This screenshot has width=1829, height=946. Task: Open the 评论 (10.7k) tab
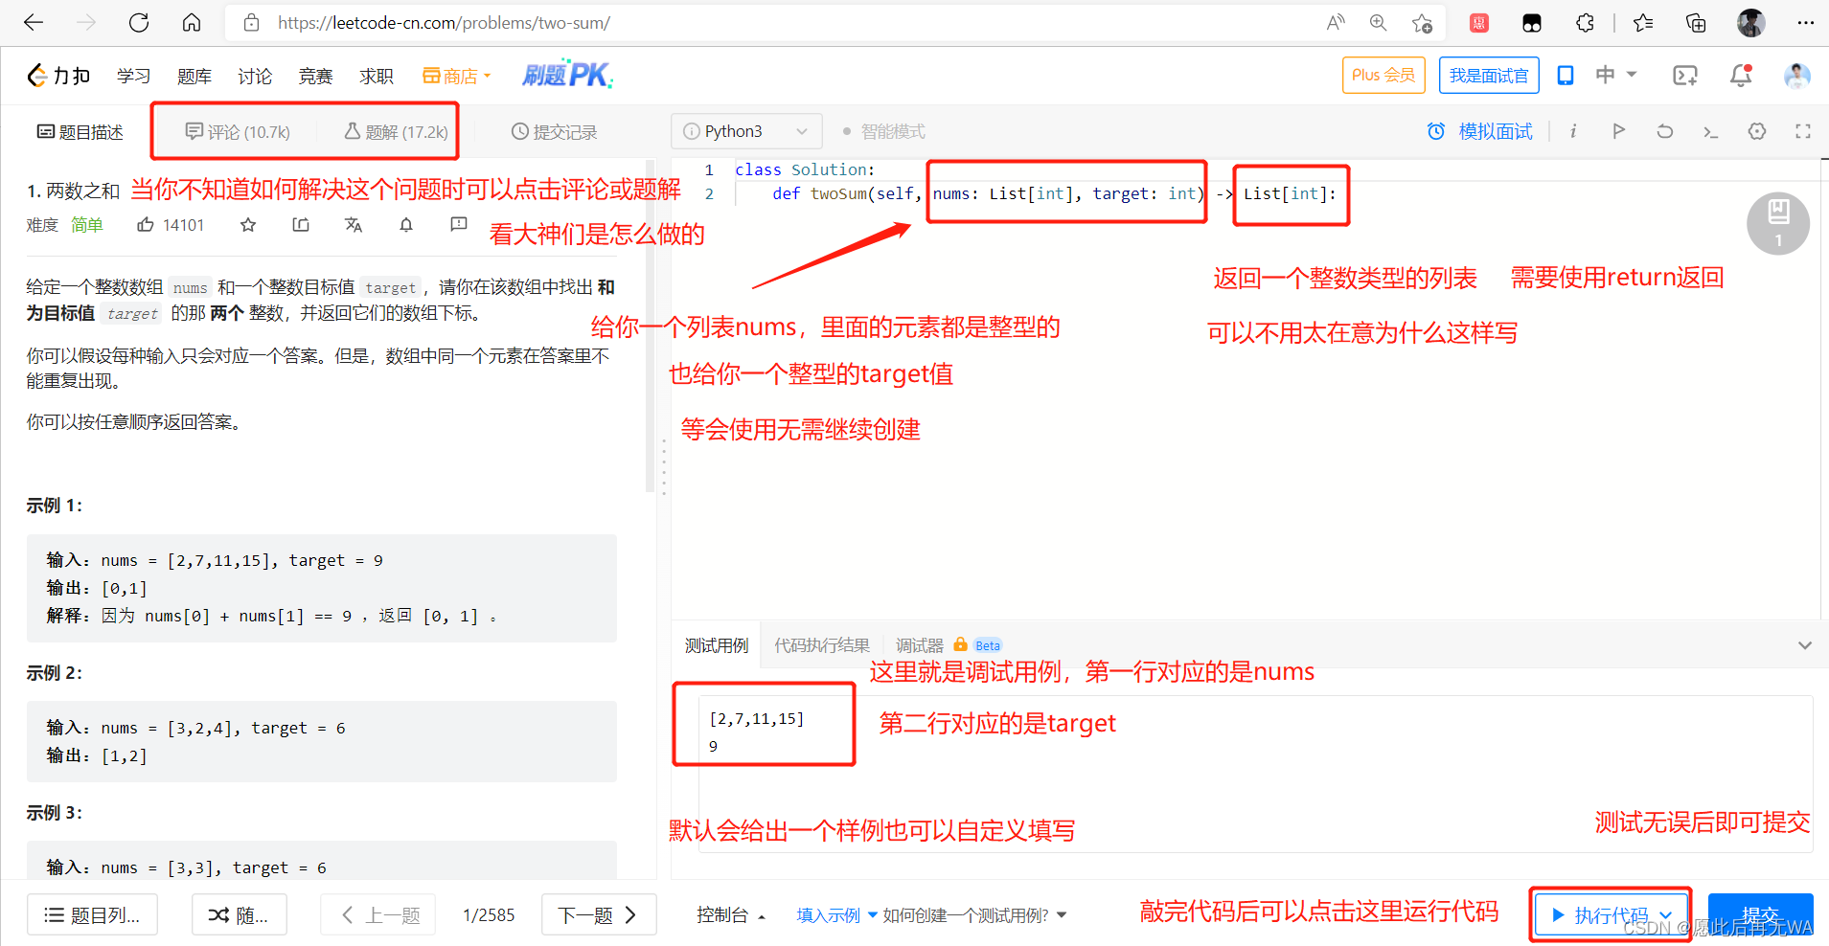[x=238, y=132]
